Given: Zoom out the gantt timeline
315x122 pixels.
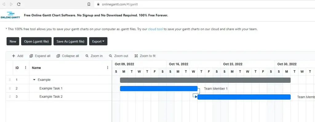Looking at the screenshot, I should [118, 56].
